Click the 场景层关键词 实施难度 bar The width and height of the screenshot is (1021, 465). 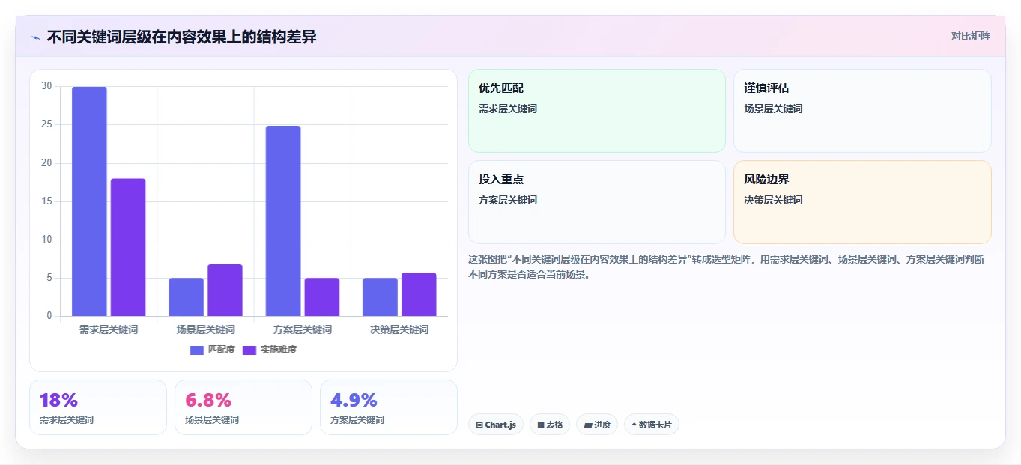(225, 291)
